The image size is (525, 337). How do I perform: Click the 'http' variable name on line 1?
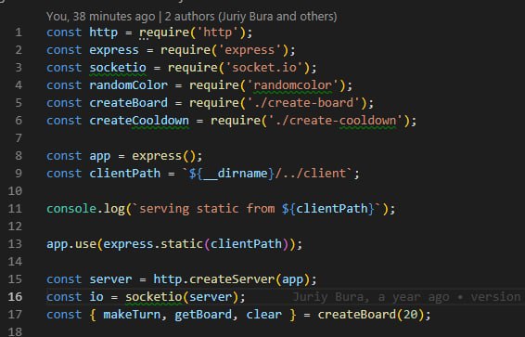104,32
